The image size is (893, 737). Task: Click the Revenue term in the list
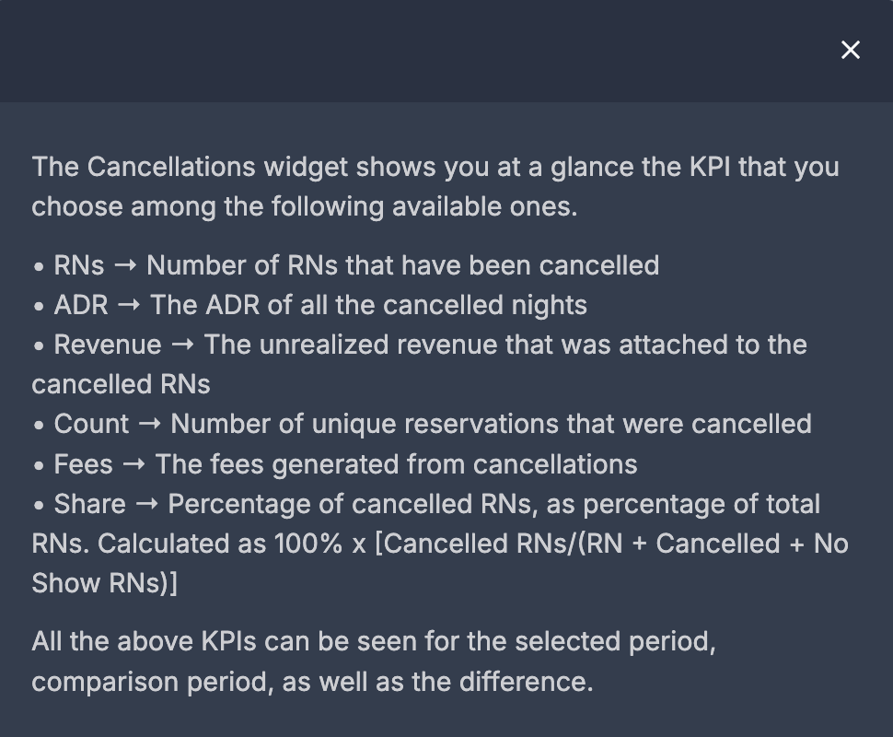click(108, 345)
